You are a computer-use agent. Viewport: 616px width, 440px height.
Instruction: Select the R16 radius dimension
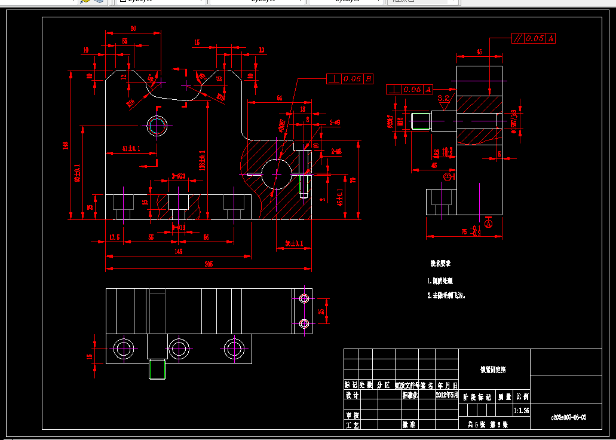click(130, 103)
